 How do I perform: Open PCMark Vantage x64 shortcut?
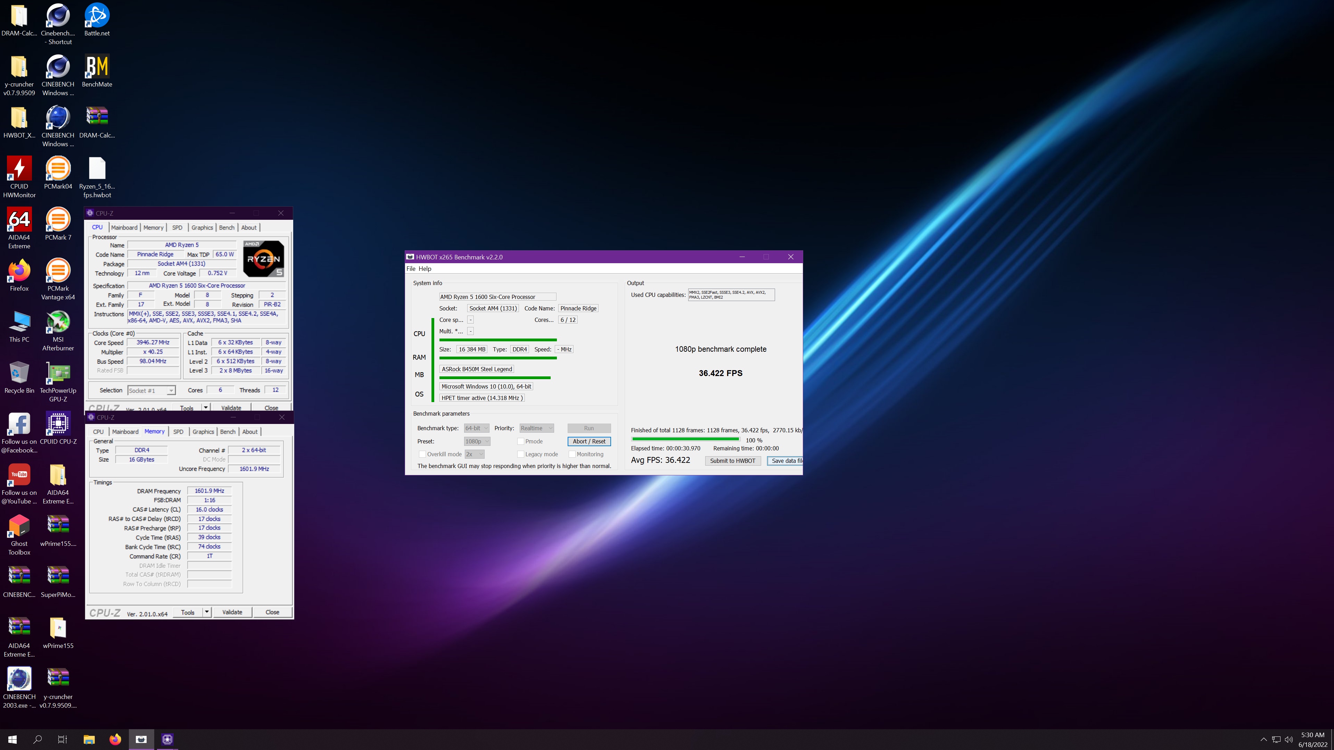58,279
